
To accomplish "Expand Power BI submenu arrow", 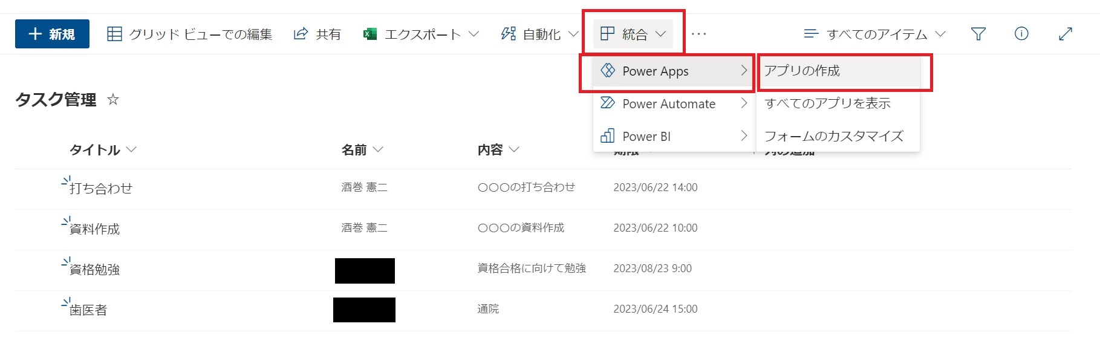I will pyautogui.click(x=744, y=136).
